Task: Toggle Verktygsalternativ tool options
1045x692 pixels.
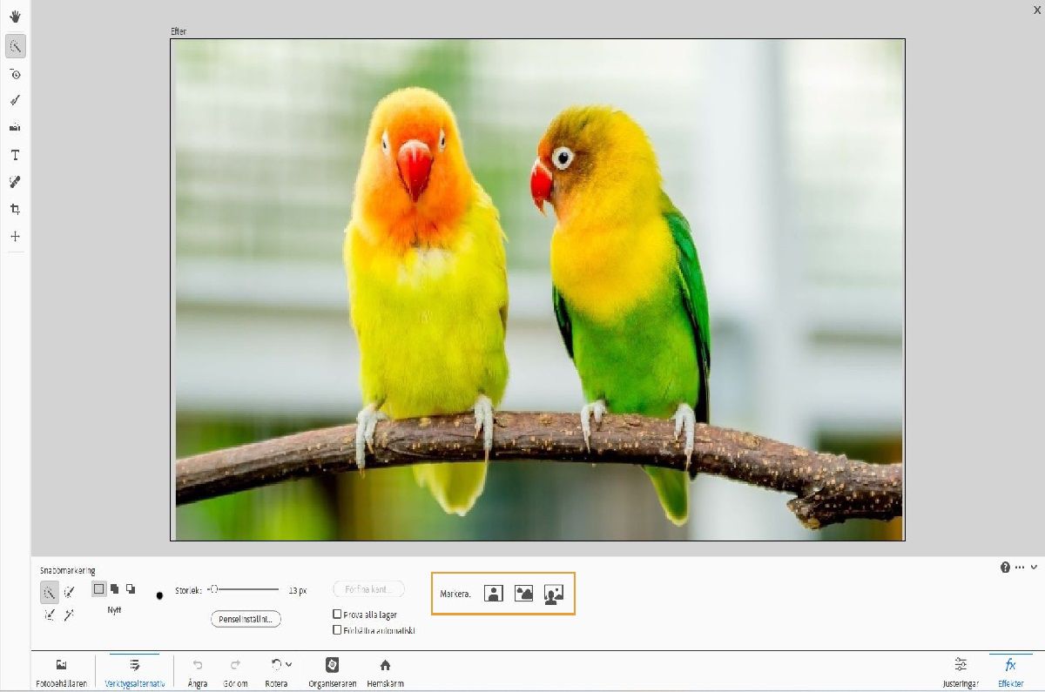Action: point(134,672)
